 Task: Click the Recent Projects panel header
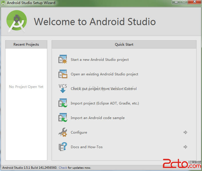(26, 45)
